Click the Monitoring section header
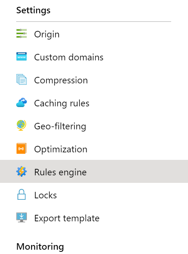 [40, 246]
